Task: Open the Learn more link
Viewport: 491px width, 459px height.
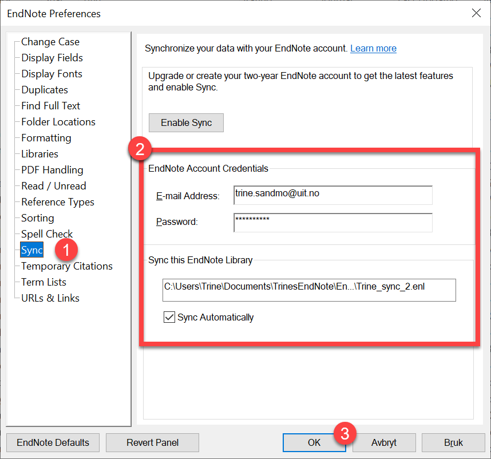Action: click(373, 49)
